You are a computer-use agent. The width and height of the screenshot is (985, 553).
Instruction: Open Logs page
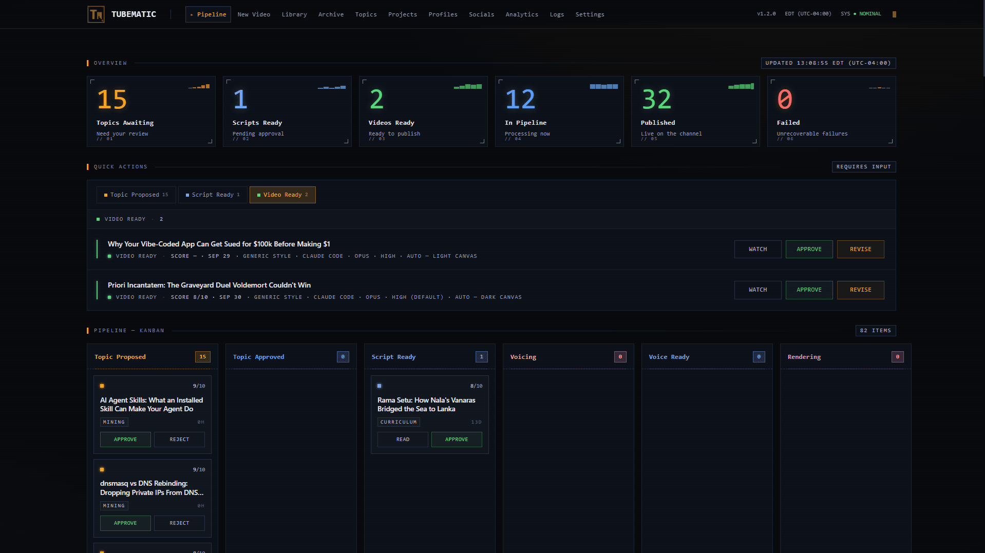click(x=557, y=14)
